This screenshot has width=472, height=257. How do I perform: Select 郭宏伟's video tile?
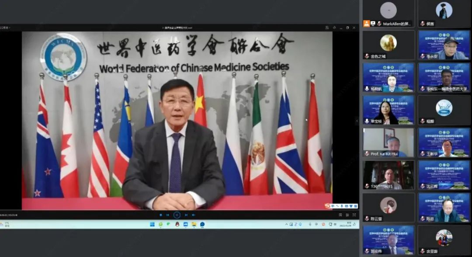(x=389, y=240)
